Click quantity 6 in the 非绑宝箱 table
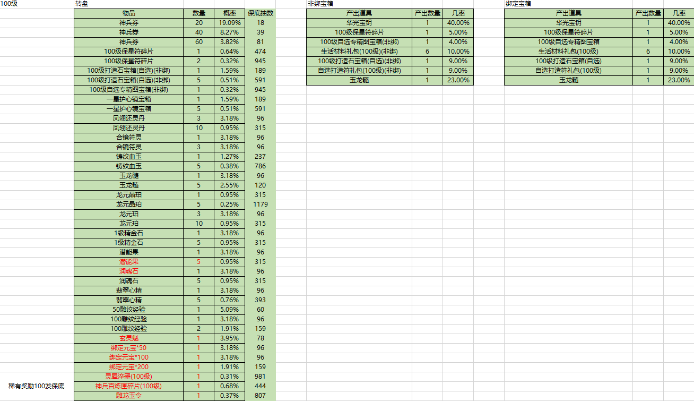This screenshot has height=401, width=694. pyautogui.click(x=427, y=52)
